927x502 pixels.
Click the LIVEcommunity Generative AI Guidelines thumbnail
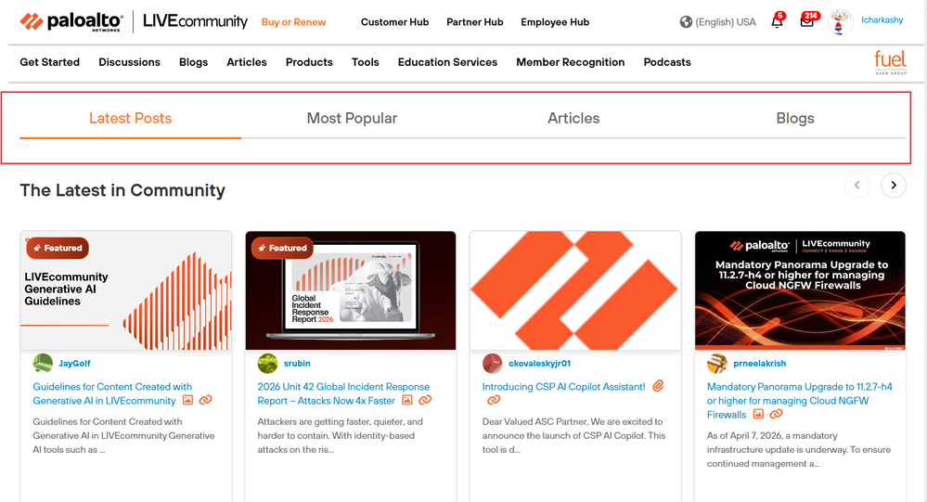tap(126, 290)
